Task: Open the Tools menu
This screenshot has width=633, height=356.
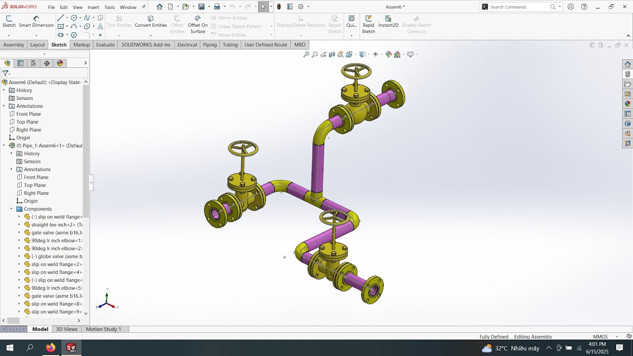Action: (x=110, y=7)
